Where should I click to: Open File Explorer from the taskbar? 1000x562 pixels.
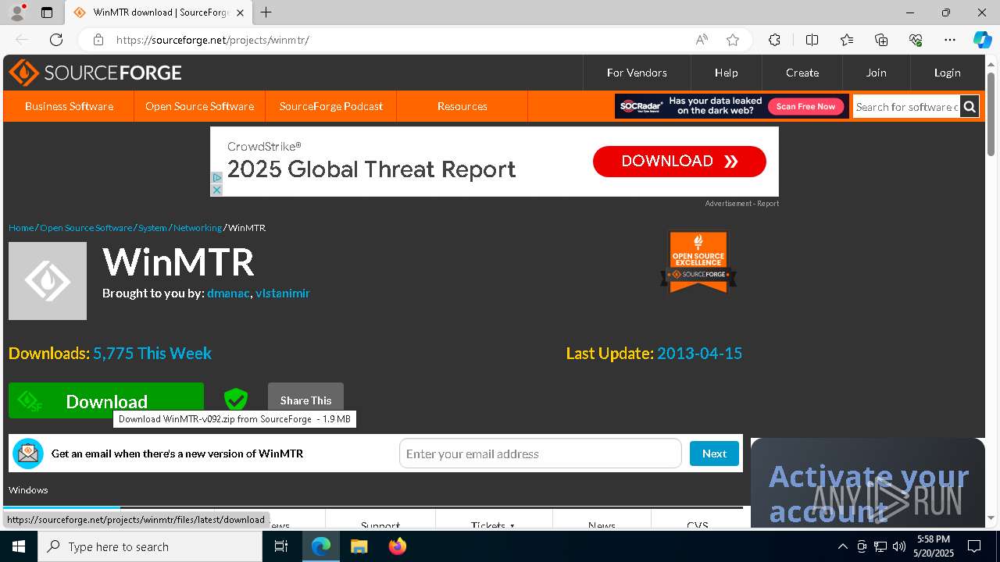359,546
